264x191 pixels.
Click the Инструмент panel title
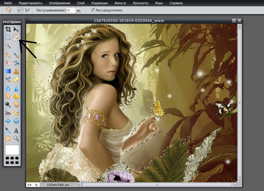tap(12, 22)
